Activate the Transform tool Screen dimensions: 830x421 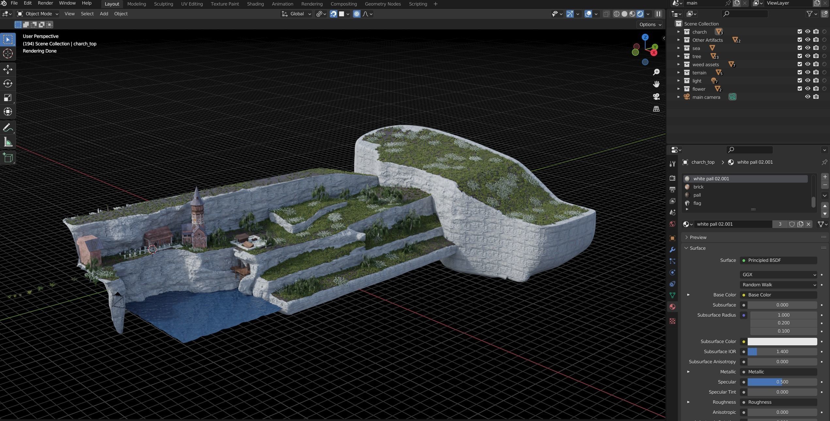coord(8,112)
